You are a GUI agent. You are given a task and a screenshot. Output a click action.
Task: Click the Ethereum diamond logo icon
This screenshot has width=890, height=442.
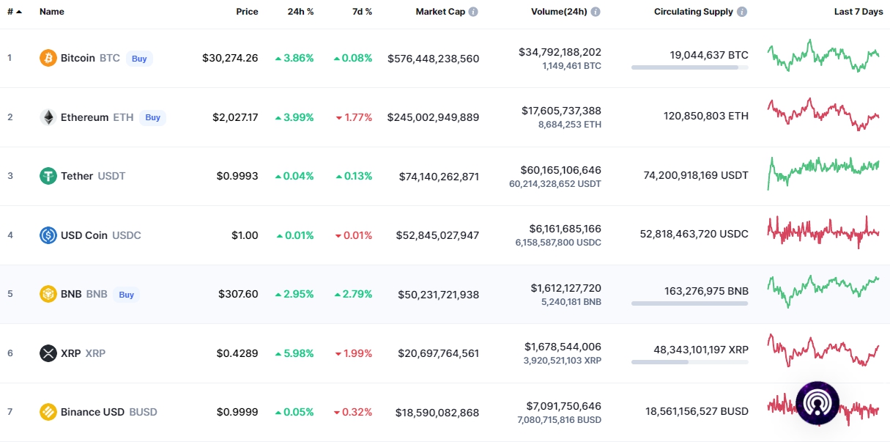[x=48, y=117]
